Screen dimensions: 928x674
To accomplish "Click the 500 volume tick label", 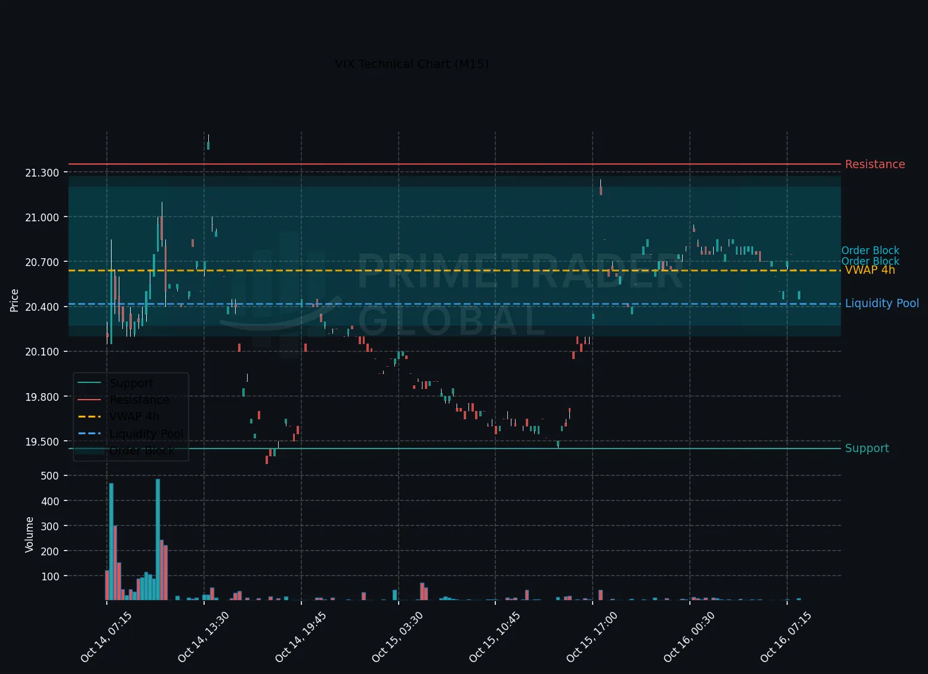I will point(51,476).
